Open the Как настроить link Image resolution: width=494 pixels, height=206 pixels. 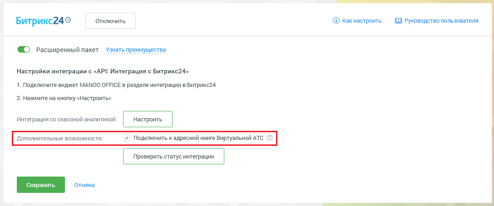click(x=362, y=21)
